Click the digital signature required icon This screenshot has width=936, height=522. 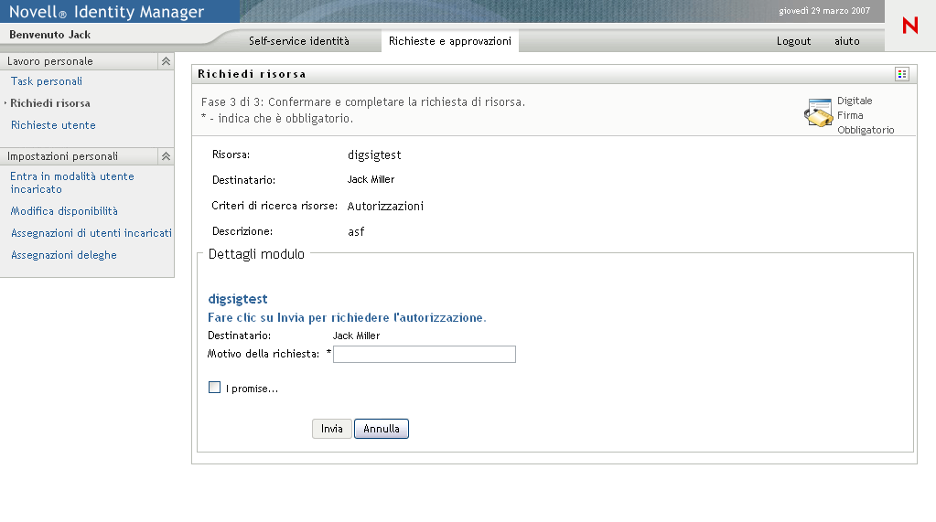(x=818, y=112)
